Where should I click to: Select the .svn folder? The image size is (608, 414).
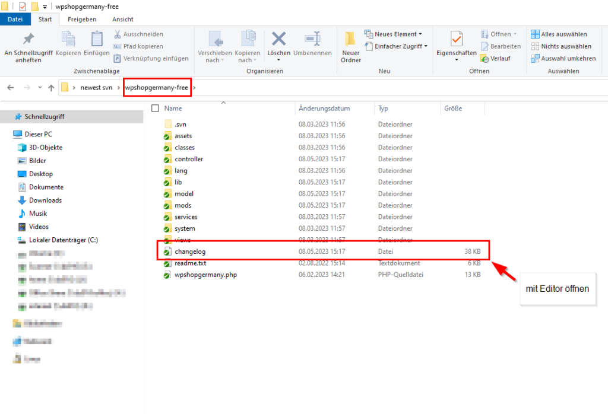click(x=180, y=125)
